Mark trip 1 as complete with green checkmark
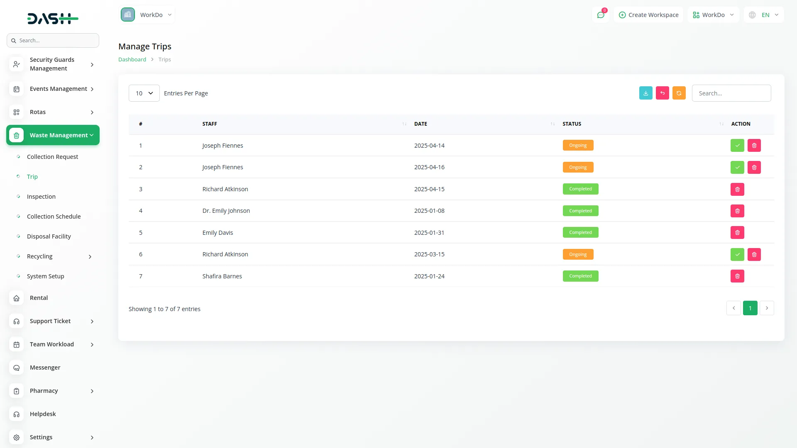797x448 pixels. (737, 146)
